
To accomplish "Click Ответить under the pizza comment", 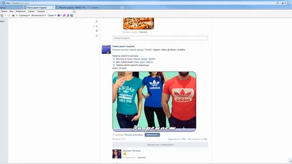I will coord(143,32).
